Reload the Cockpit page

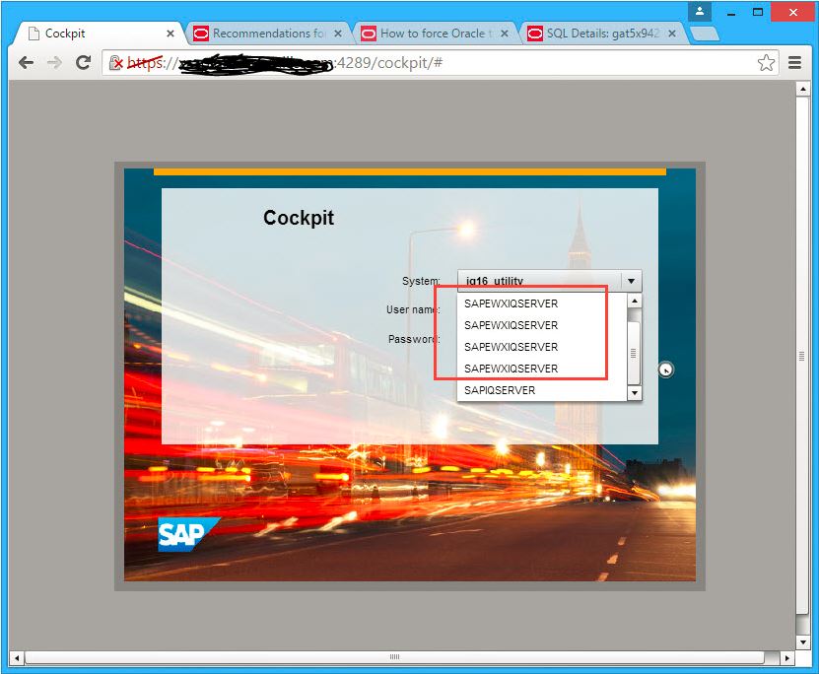pyautogui.click(x=83, y=63)
